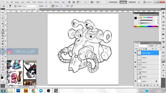Add a layer mask in Layers panel
The width and height of the screenshot is (166, 93).
click(x=144, y=86)
